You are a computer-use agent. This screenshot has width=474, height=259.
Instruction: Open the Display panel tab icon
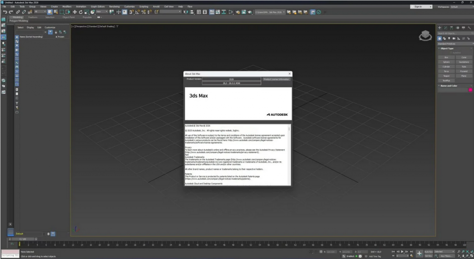coord(463,28)
